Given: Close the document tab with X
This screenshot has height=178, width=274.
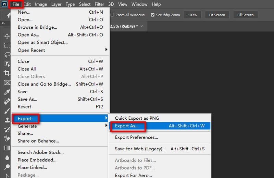Looking at the screenshot, I should coord(142,26).
